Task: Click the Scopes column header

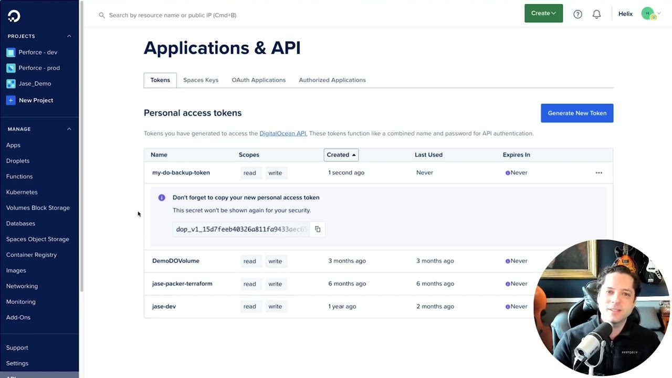Action: point(249,155)
